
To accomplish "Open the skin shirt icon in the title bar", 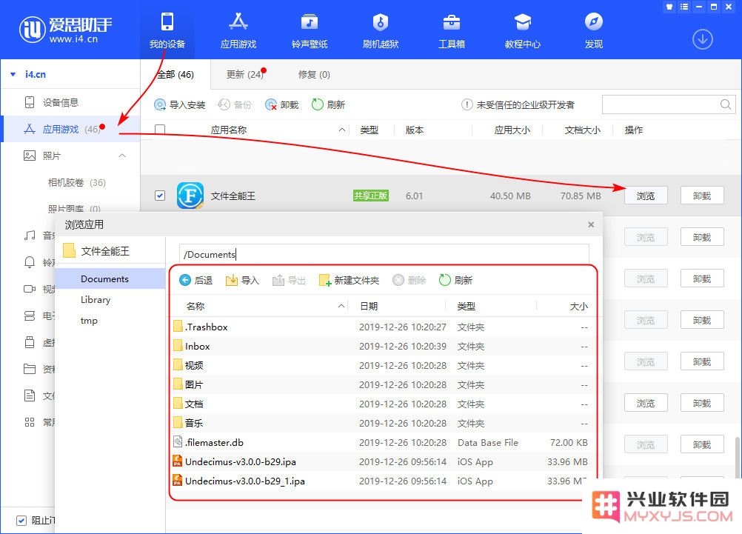I will pos(669,7).
